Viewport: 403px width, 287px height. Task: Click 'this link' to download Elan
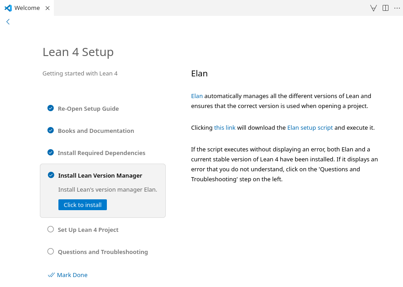click(225, 128)
